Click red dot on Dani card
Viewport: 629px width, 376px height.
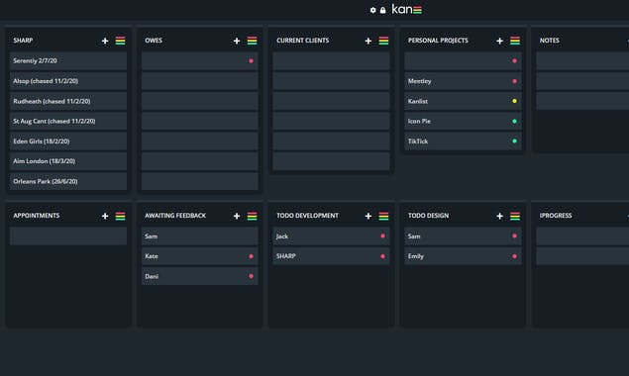pyautogui.click(x=252, y=276)
